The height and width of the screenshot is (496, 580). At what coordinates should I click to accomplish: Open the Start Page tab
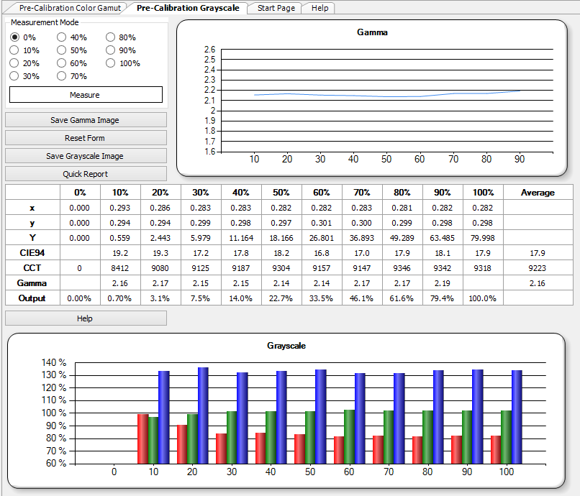click(276, 8)
